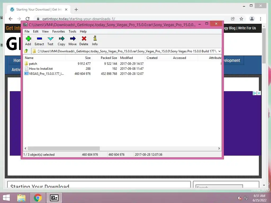Click scroll right arrow in file list
271x203 pixels.
219,149
